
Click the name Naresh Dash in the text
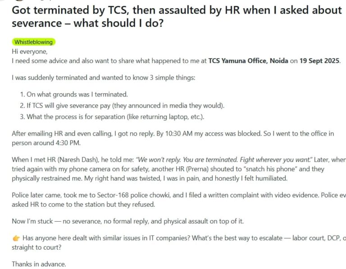point(78,160)
